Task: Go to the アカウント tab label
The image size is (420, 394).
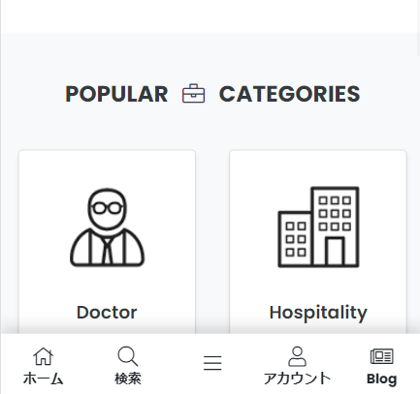Action: pos(297,379)
